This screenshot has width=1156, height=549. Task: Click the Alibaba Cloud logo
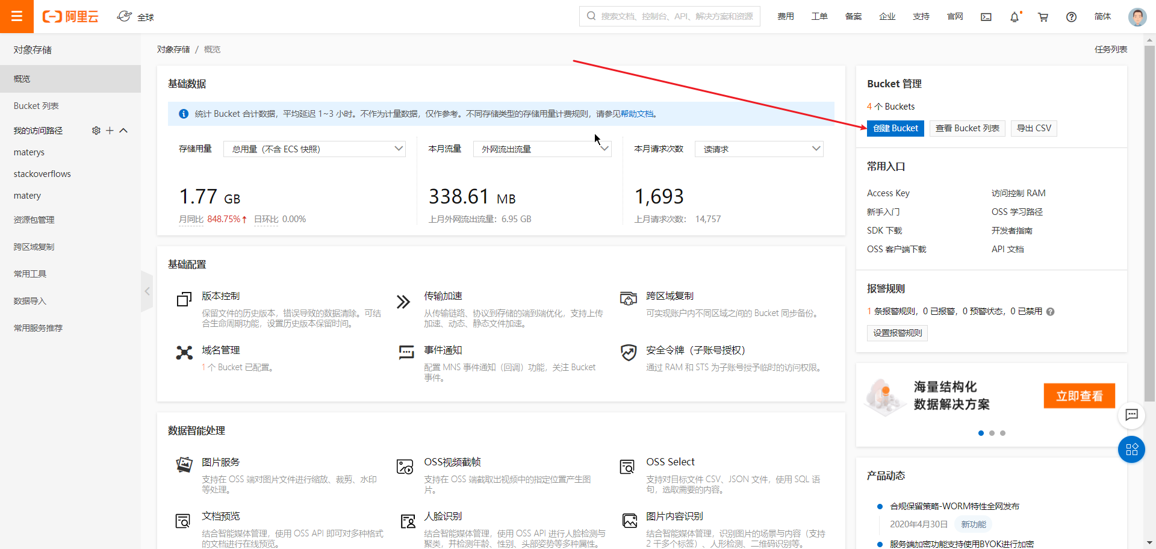70,17
